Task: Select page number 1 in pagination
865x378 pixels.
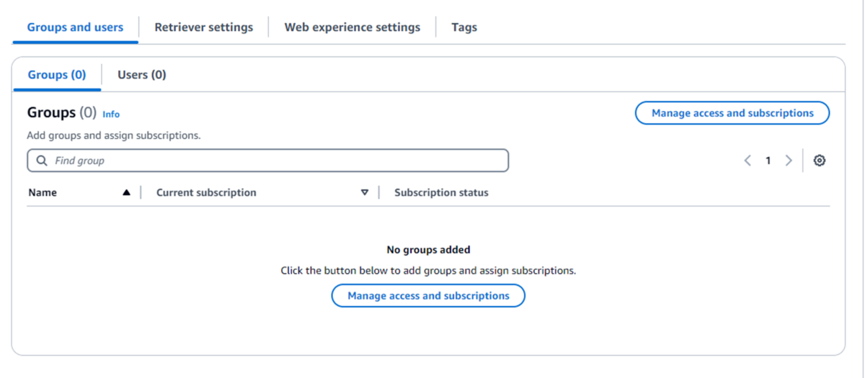Action: click(768, 161)
